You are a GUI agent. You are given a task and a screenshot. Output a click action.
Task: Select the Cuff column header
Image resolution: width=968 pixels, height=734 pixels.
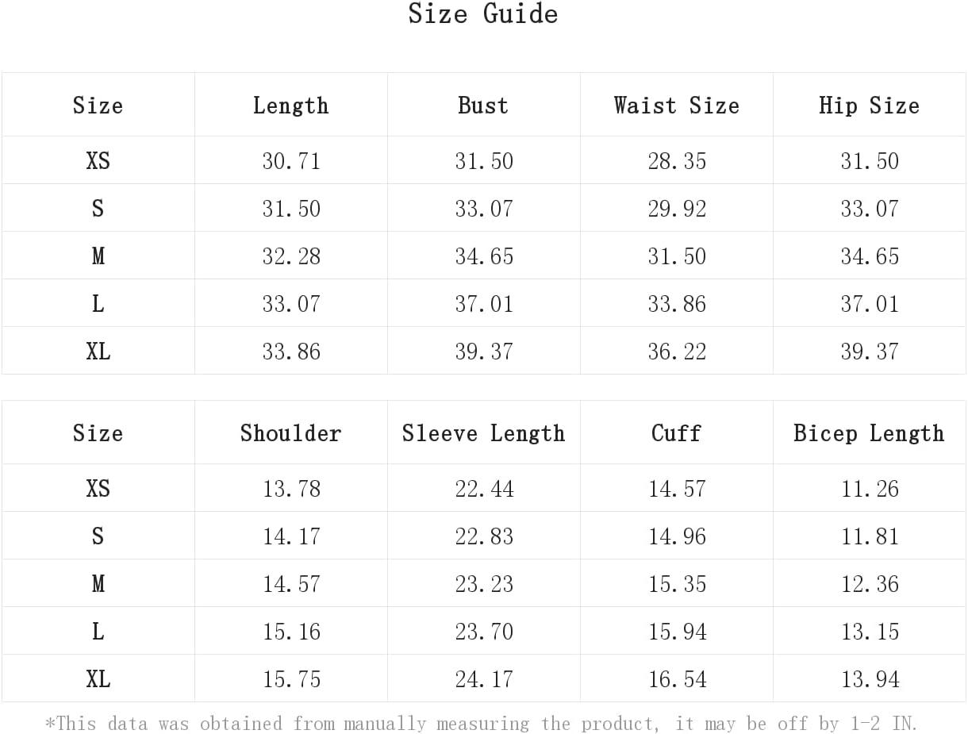pos(676,432)
